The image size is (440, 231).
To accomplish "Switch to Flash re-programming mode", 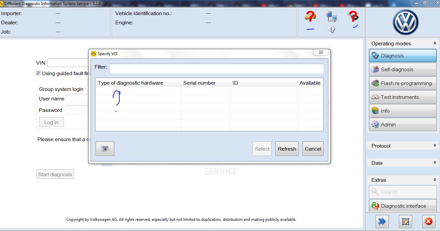I will click(x=402, y=83).
